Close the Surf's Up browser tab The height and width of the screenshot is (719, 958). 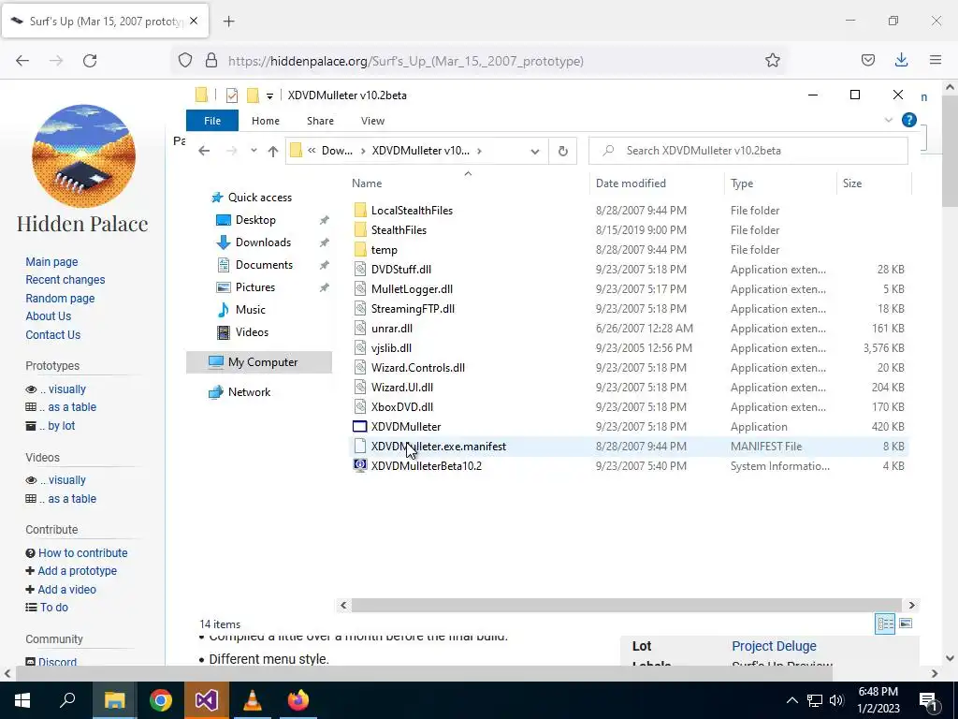click(193, 21)
